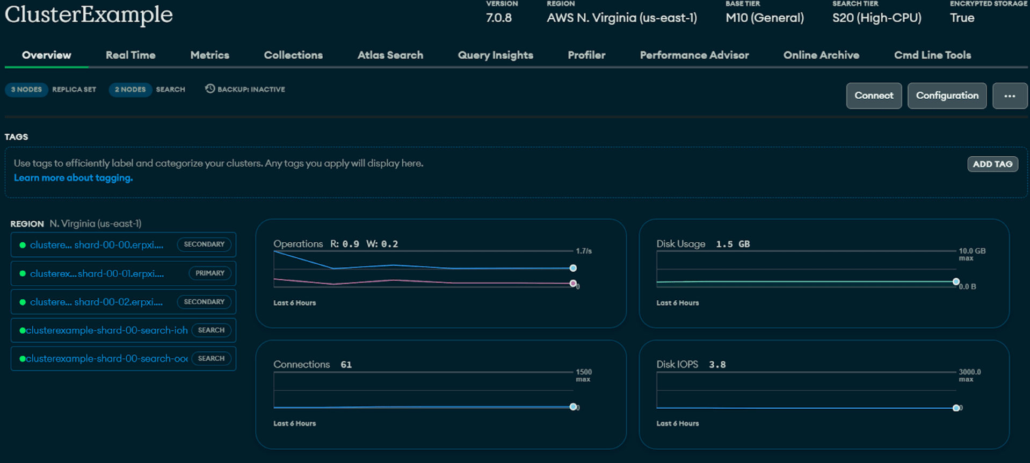Click the Disk Usage chart endpoint marker
1030x463 pixels.
click(956, 281)
